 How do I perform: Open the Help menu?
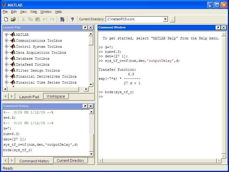pos(58,12)
